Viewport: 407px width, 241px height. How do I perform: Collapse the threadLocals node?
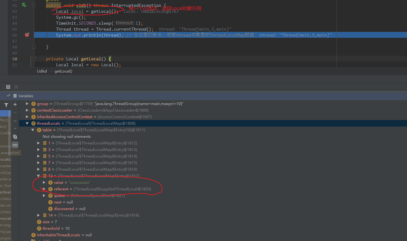pyautogui.click(x=27, y=123)
